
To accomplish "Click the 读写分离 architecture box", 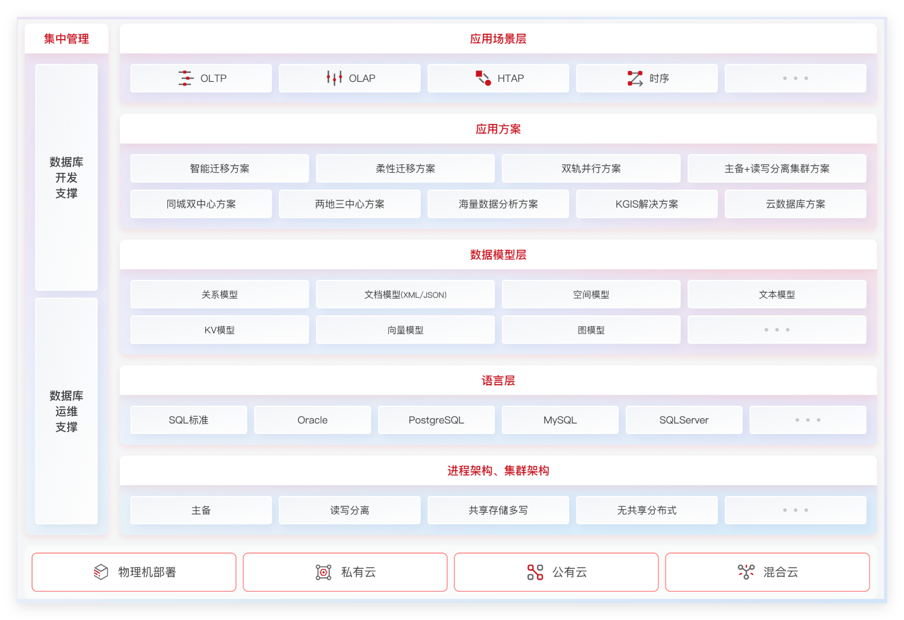I will [349, 510].
